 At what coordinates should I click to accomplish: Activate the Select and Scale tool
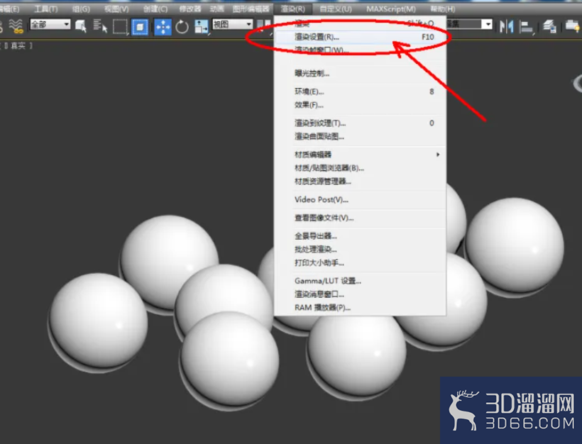click(x=202, y=27)
